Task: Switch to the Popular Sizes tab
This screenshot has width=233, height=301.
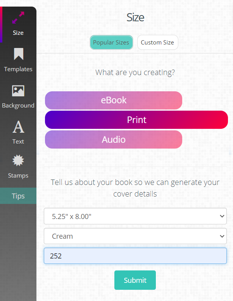Action: (x=111, y=43)
